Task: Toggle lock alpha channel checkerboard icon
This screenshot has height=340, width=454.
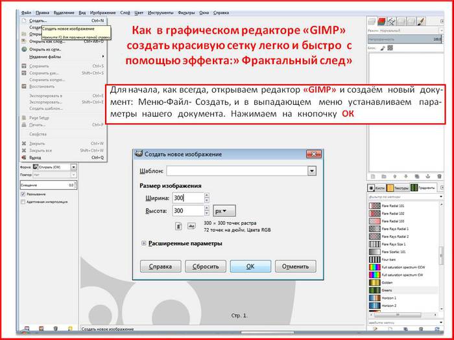Action: [x=390, y=48]
